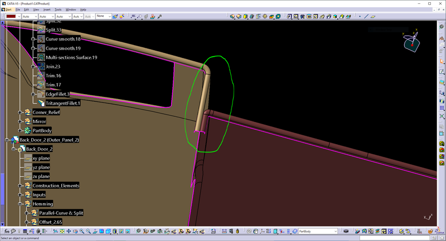Click the topmost icon in right toolbar

442,26
